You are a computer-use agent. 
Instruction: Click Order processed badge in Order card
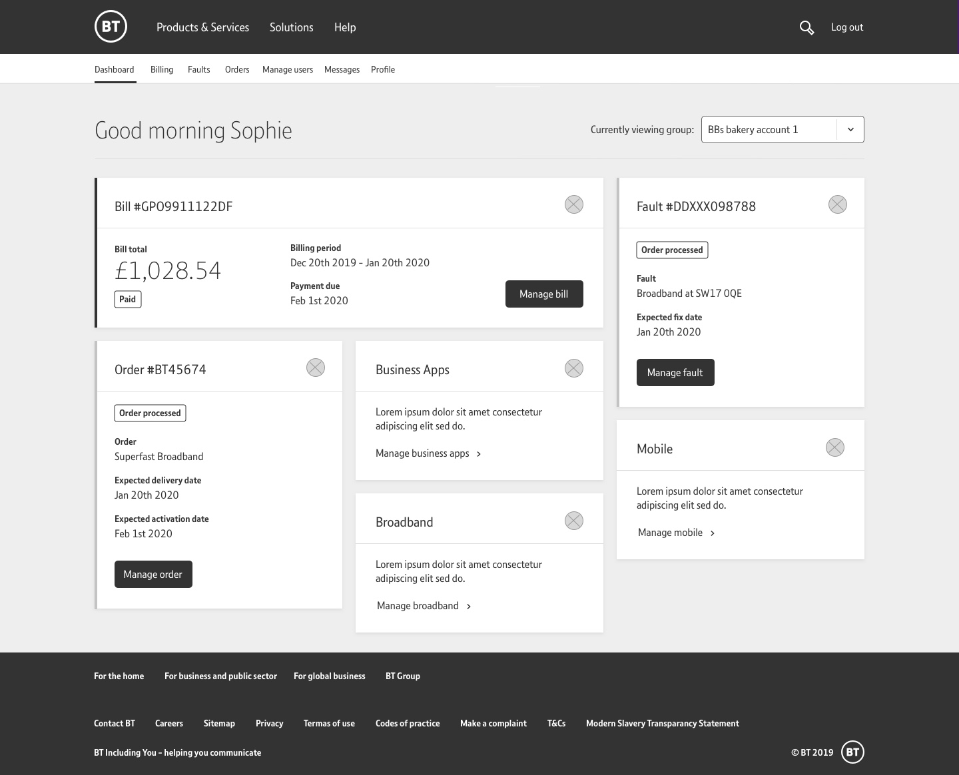pyautogui.click(x=150, y=413)
